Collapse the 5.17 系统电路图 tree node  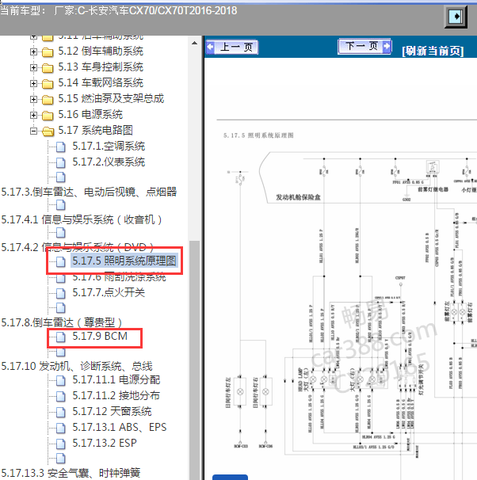(33, 130)
